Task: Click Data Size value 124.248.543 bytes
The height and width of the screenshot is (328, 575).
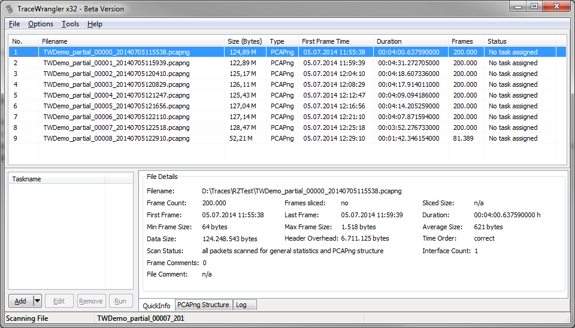Action: [229, 239]
